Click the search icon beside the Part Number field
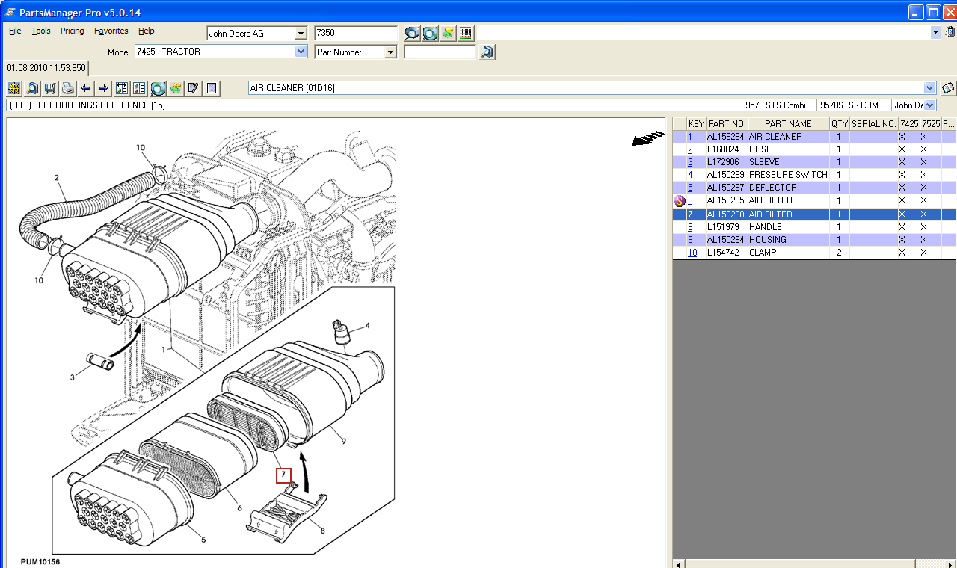 [487, 52]
